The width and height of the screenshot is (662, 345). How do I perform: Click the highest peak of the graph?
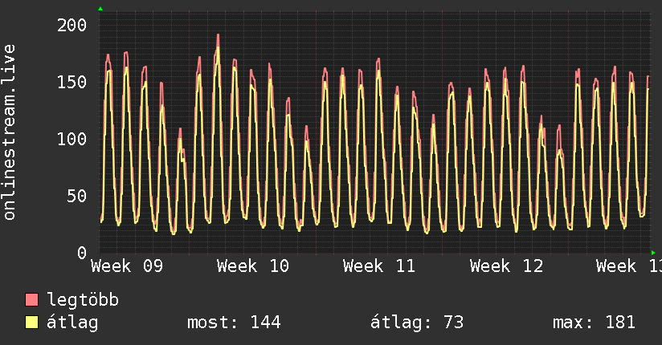tap(218, 35)
